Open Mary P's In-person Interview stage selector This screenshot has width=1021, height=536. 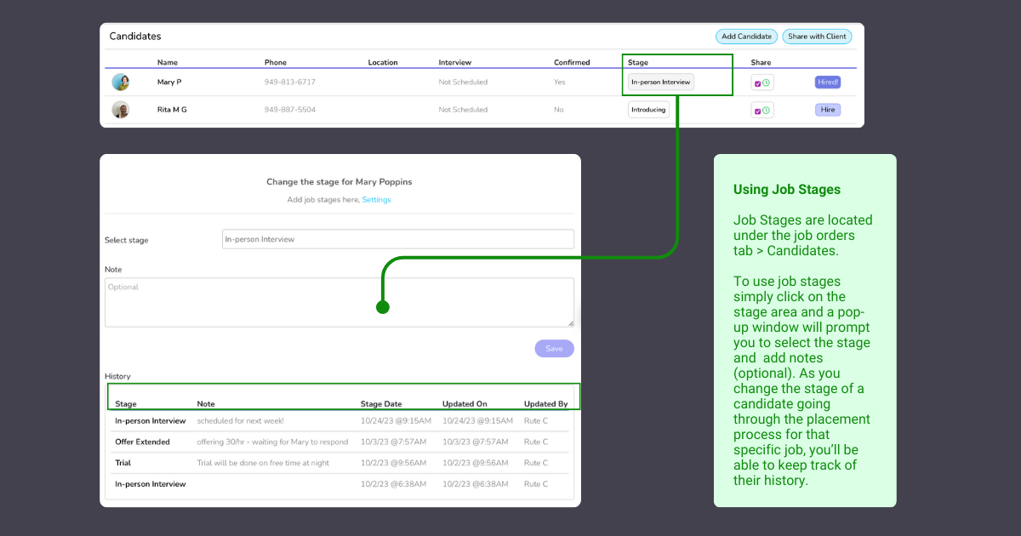point(661,83)
